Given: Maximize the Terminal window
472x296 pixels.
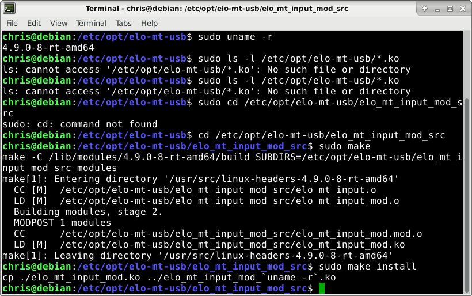Looking at the screenshot, I should tap(450, 9).
